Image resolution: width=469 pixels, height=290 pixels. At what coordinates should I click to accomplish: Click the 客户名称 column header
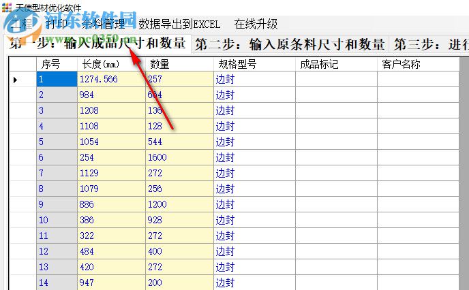pyautogui.click(x=418, y=64)
